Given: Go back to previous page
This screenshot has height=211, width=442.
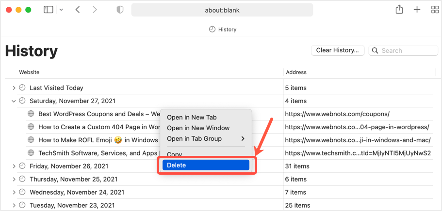Looking at the screenshot, I should [78, 10].
